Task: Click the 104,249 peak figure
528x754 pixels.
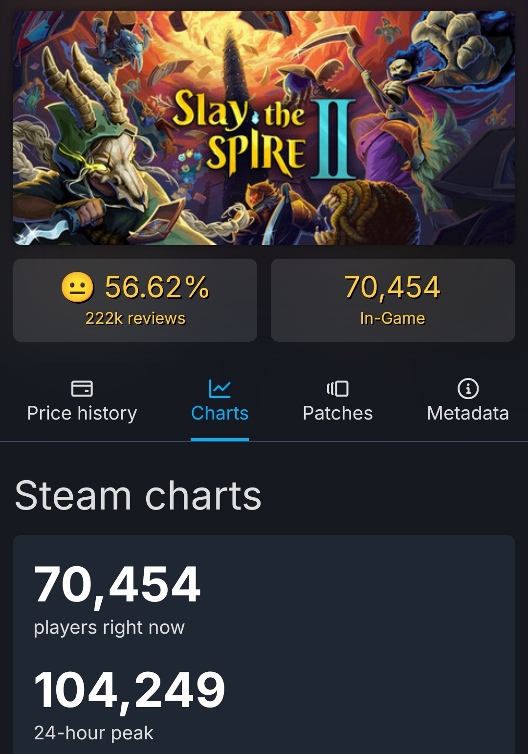Action: pyautogui.click(x=130, y=690)
